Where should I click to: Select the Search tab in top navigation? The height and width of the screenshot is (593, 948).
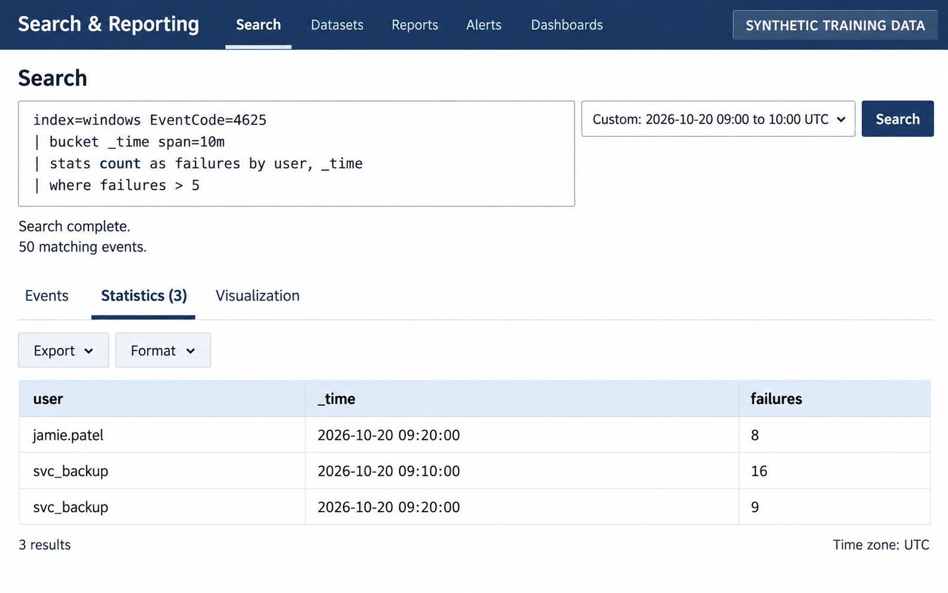click(x=258, y=25)
